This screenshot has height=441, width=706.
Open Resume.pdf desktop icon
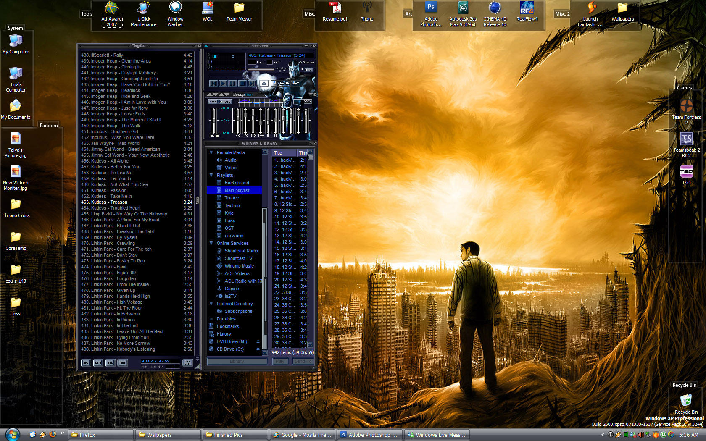[x=335, y=12]
